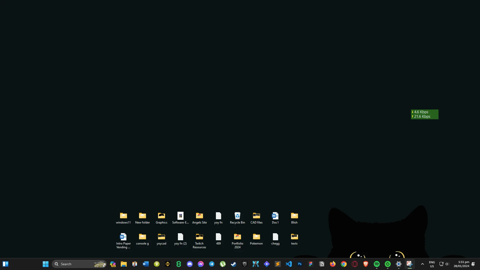
Task: Select the 489 file
Action: [x=218, y=239]
